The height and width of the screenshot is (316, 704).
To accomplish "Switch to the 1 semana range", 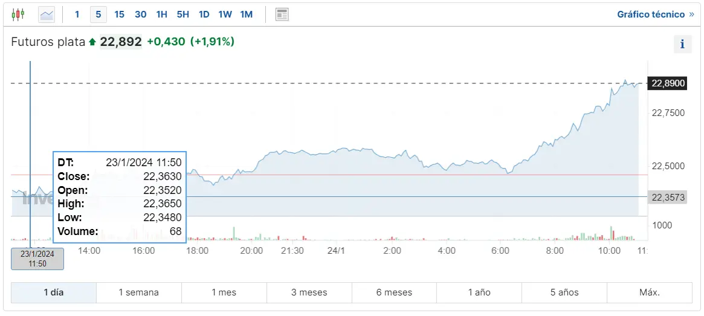I will [138, 292].
